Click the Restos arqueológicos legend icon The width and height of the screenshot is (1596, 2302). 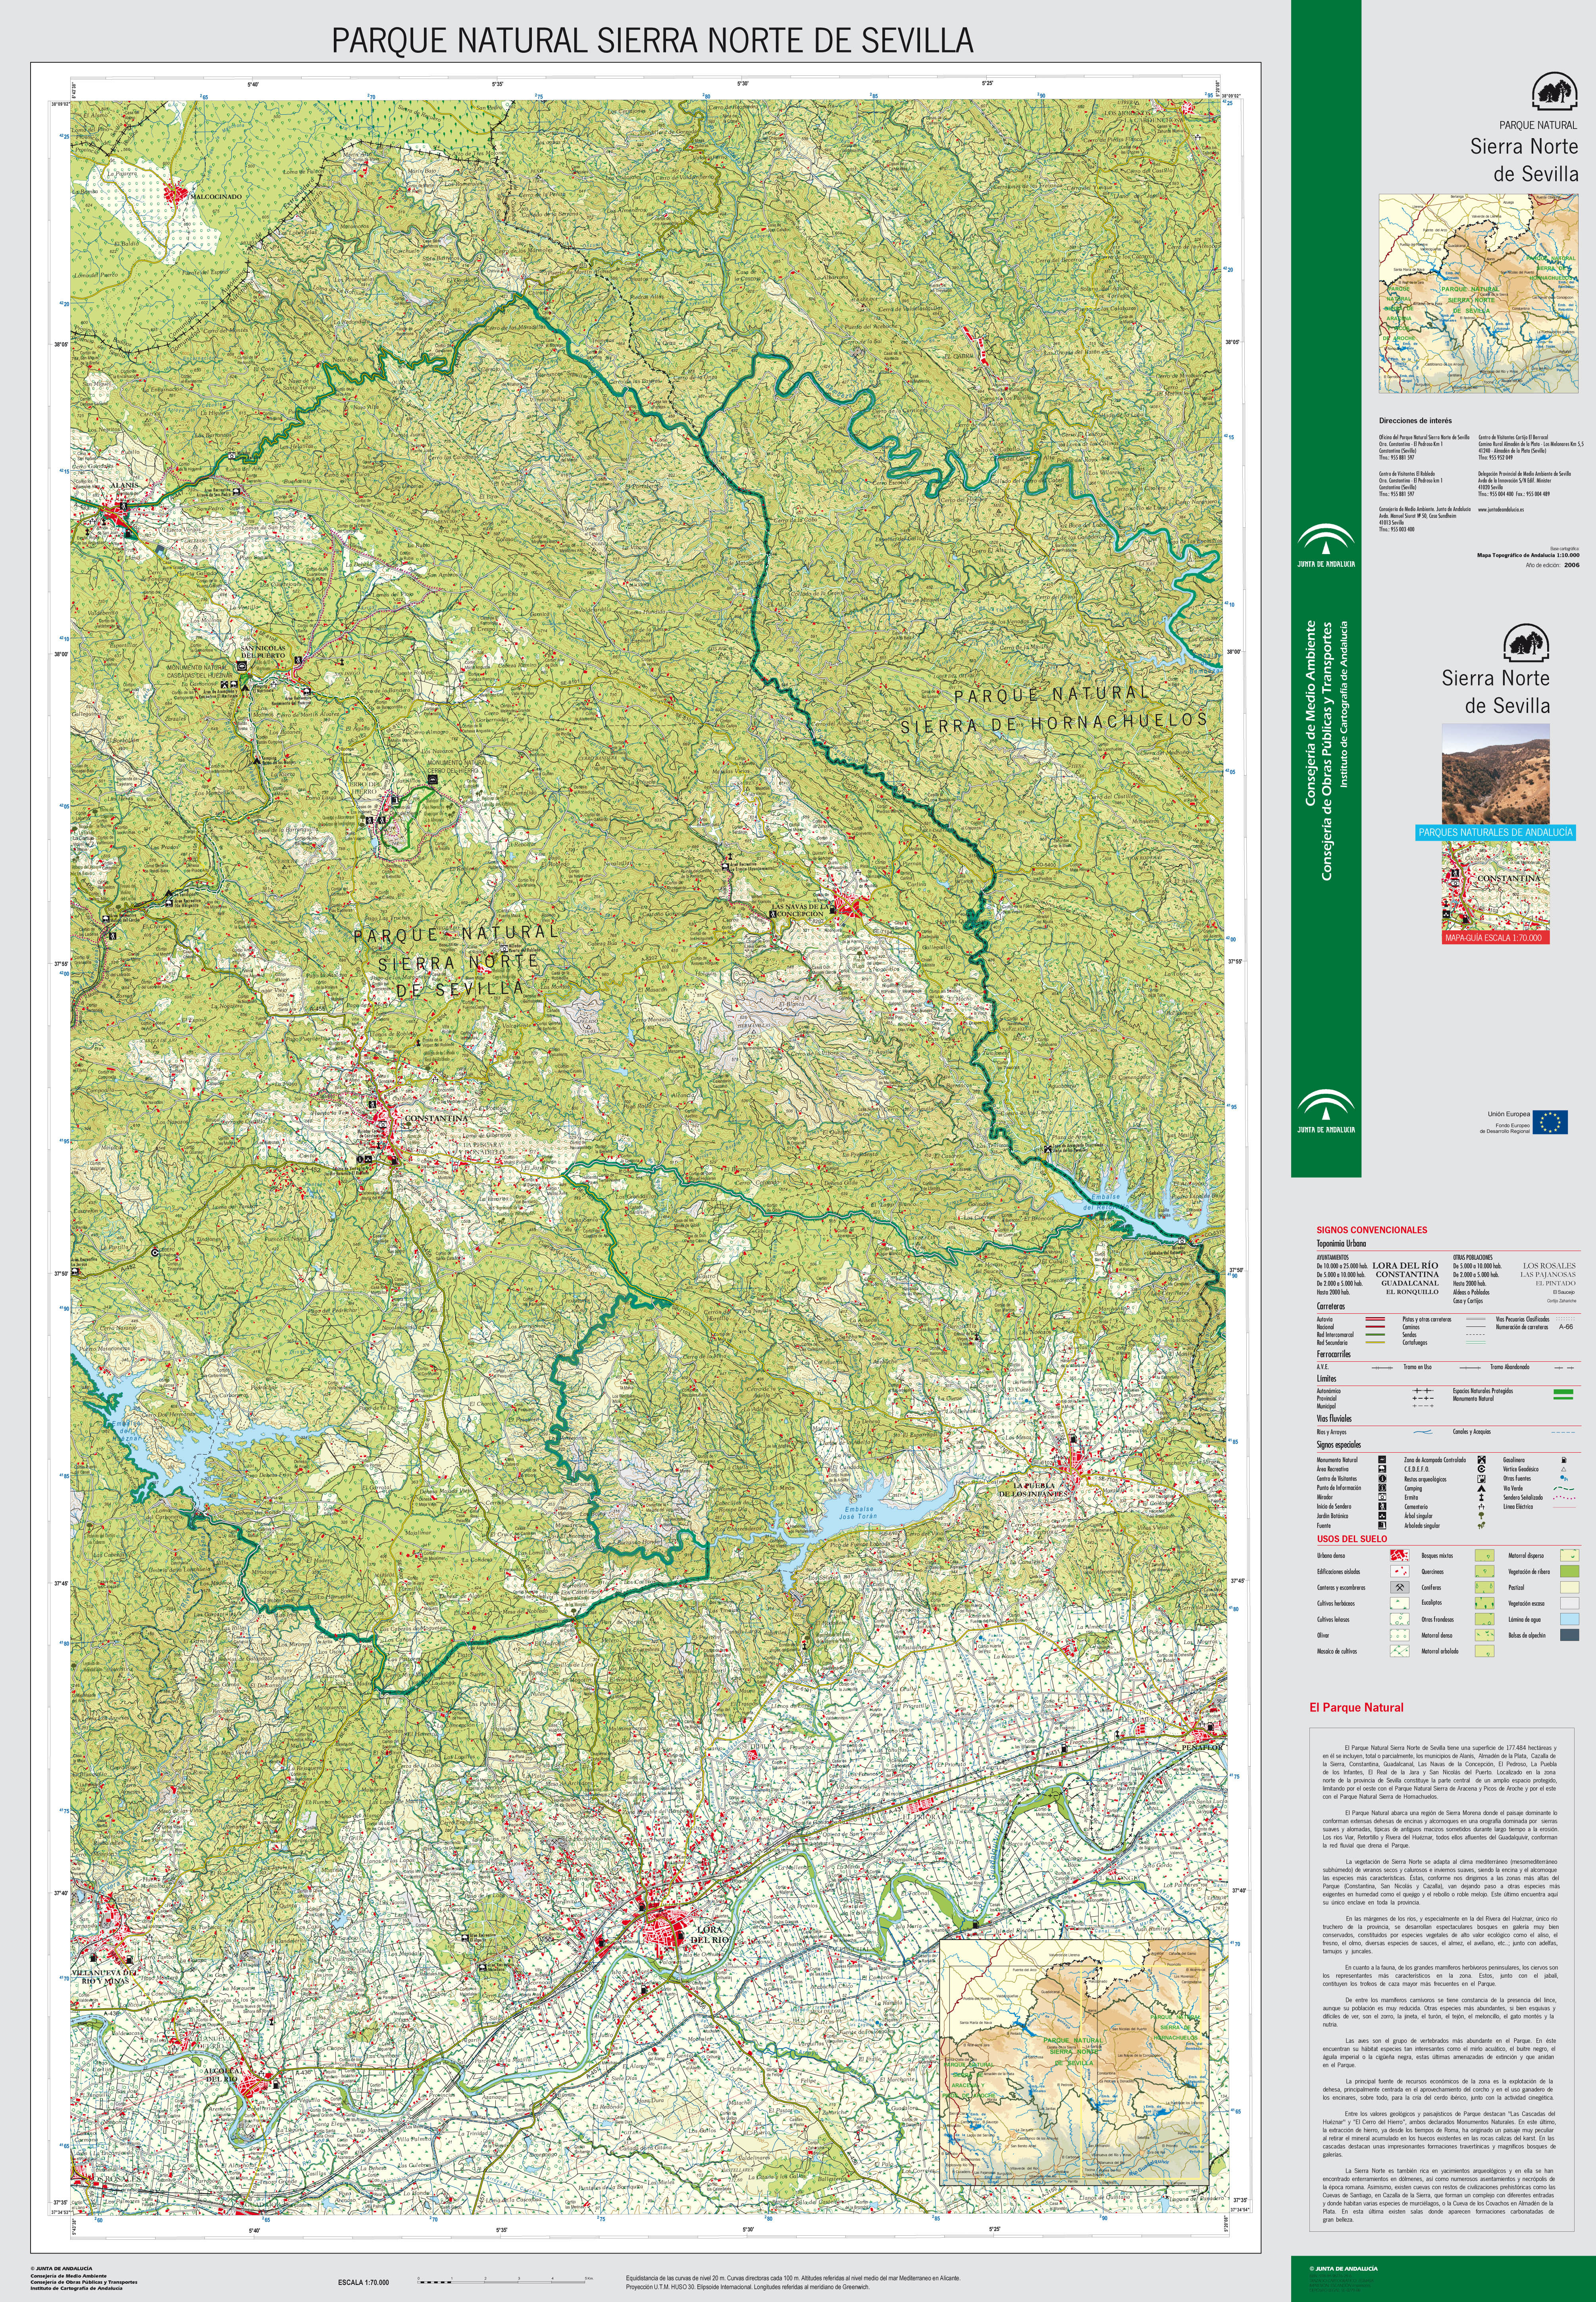[1482, 1479]
